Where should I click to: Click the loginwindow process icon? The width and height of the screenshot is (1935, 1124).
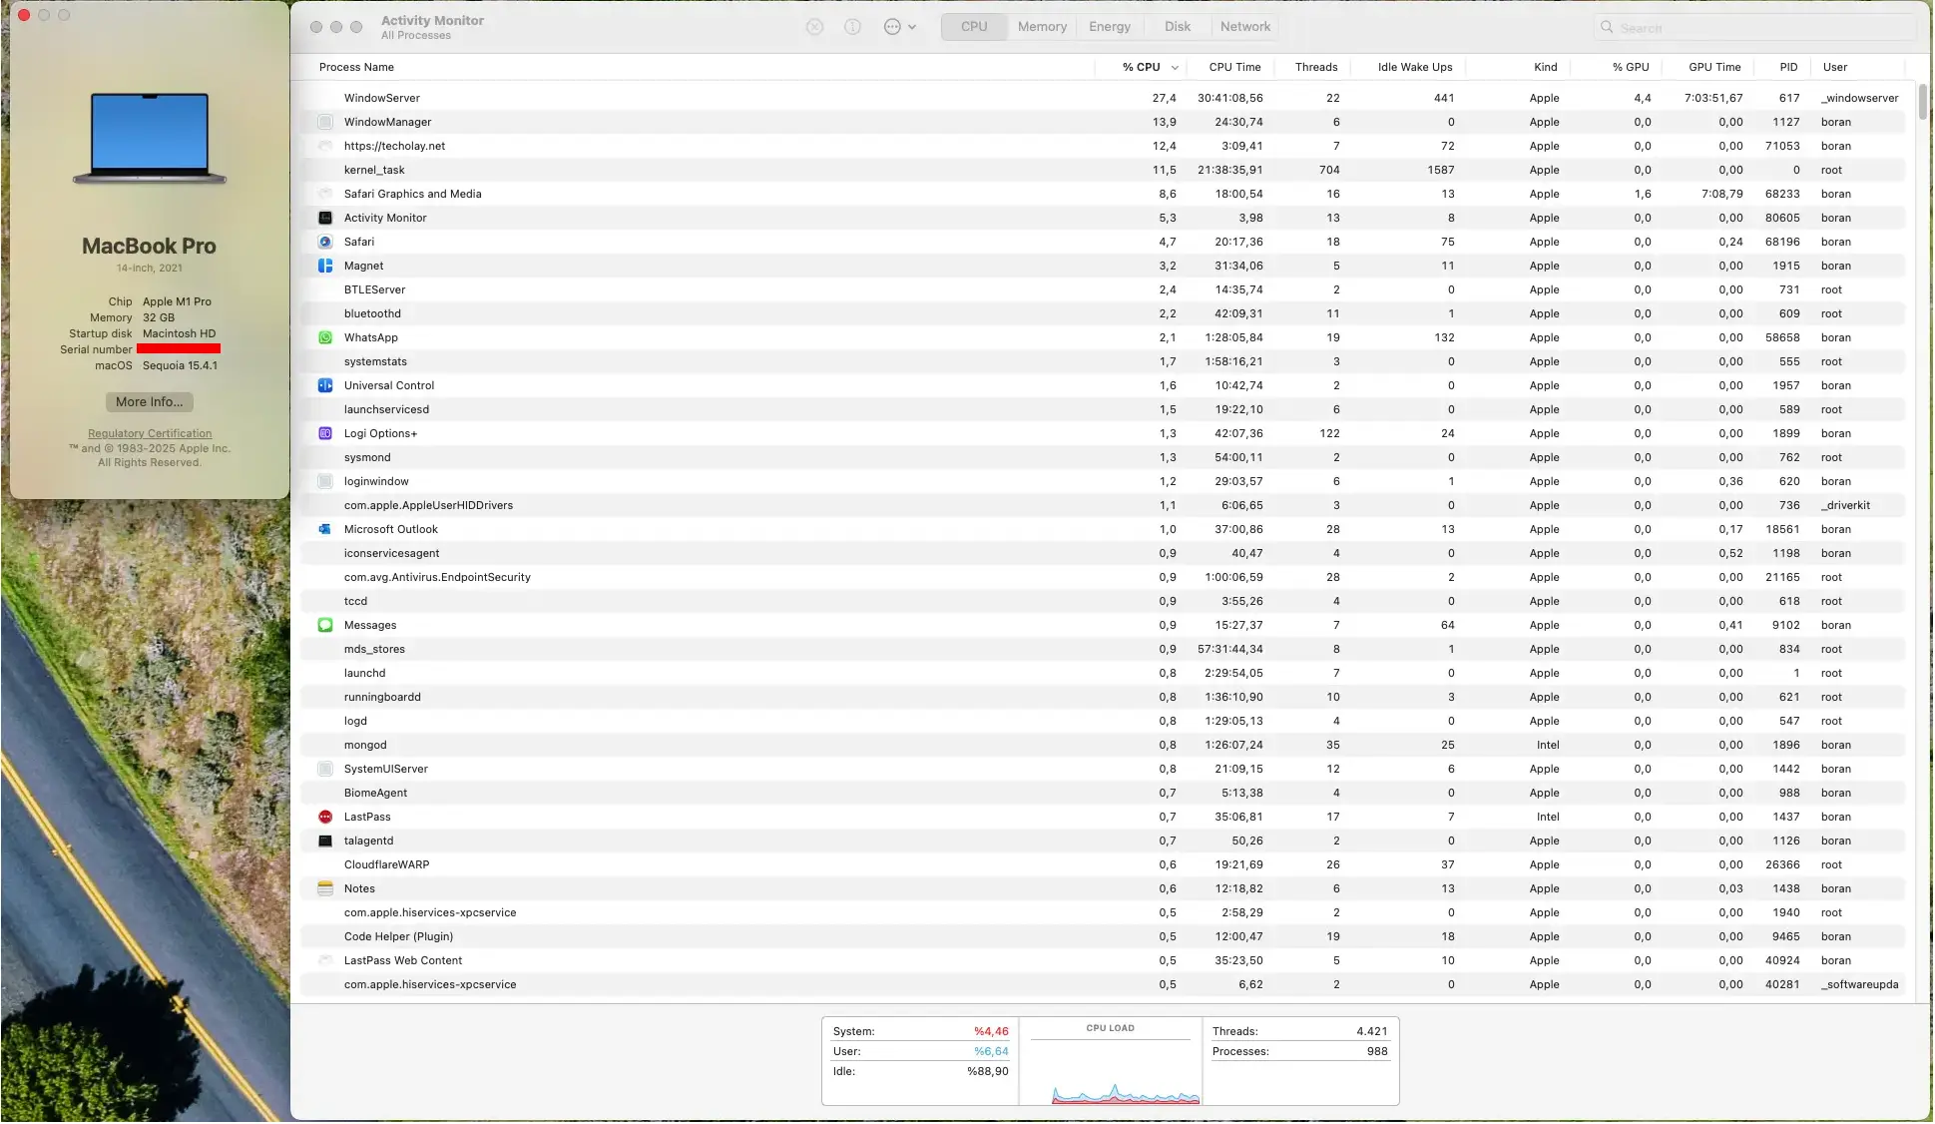click(325, 481)
